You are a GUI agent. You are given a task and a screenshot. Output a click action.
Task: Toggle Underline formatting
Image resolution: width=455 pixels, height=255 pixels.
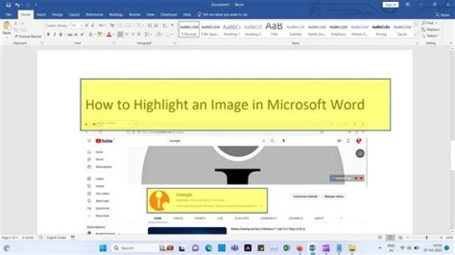point(61,35)
